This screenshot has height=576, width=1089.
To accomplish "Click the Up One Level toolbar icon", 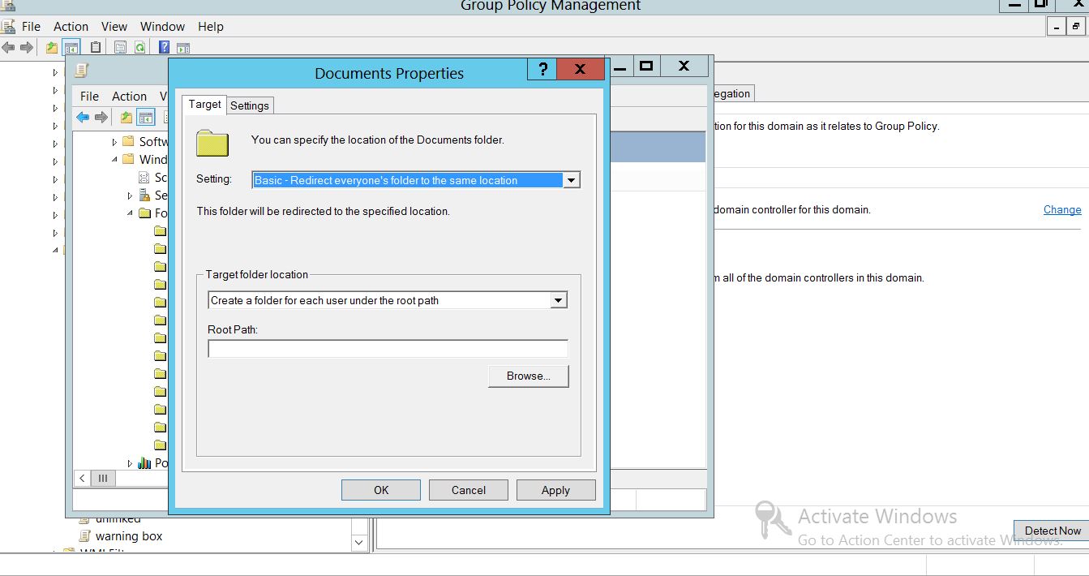I will coord(52,48).
